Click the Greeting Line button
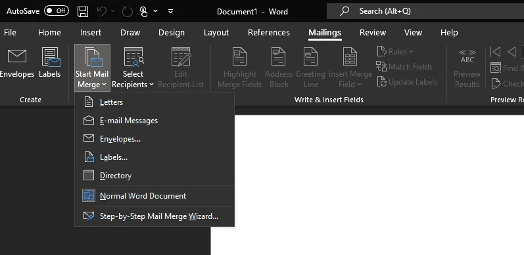 click(310, 68)
